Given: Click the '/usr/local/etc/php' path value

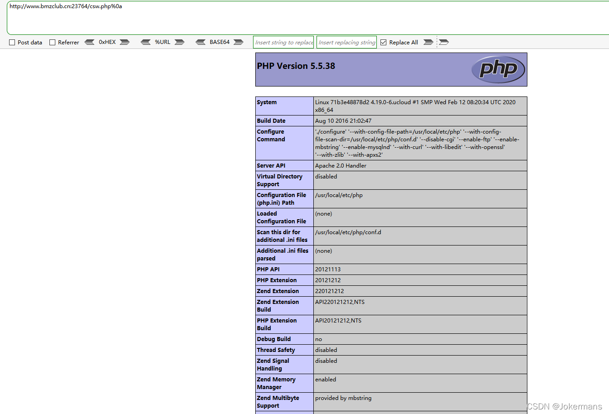Looking at the screenshot, I should 339,195.
